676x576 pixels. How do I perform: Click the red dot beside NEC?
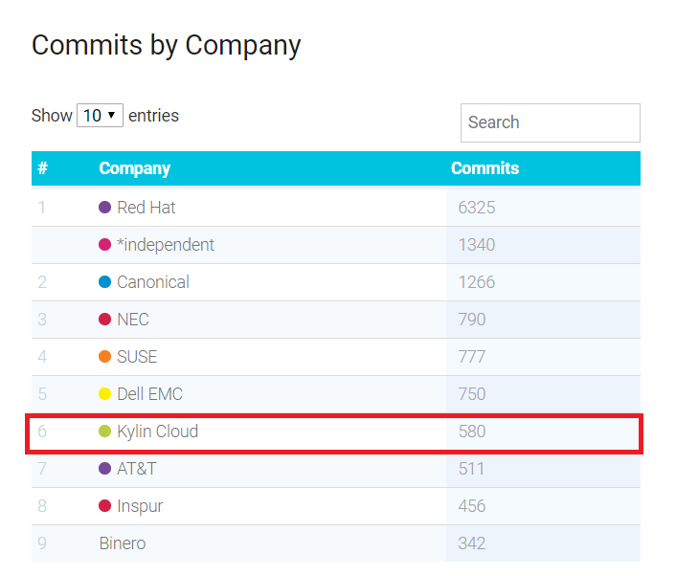click(104, 320)
